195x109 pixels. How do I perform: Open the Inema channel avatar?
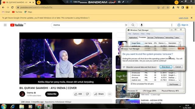[x=22, y=94]
